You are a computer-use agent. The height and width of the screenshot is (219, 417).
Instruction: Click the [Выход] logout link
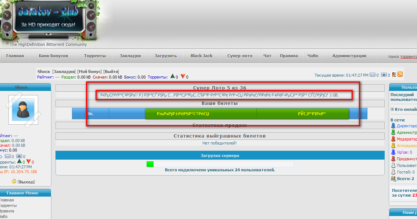coord(26,182)
